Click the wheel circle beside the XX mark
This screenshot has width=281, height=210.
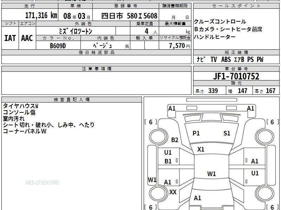point(158,193)
